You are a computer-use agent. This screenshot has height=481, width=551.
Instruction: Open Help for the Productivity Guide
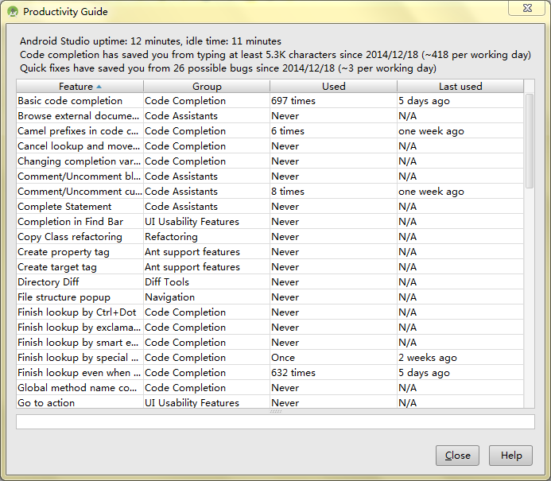(511, 456)
